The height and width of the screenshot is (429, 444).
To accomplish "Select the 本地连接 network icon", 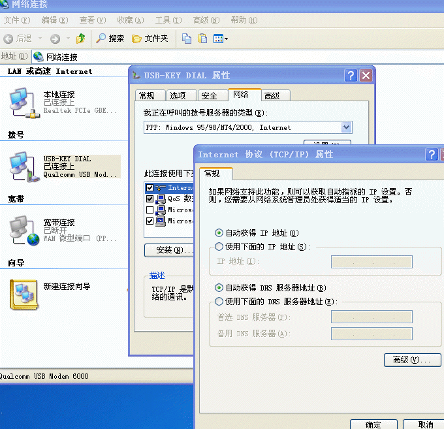I will [24, 103].
